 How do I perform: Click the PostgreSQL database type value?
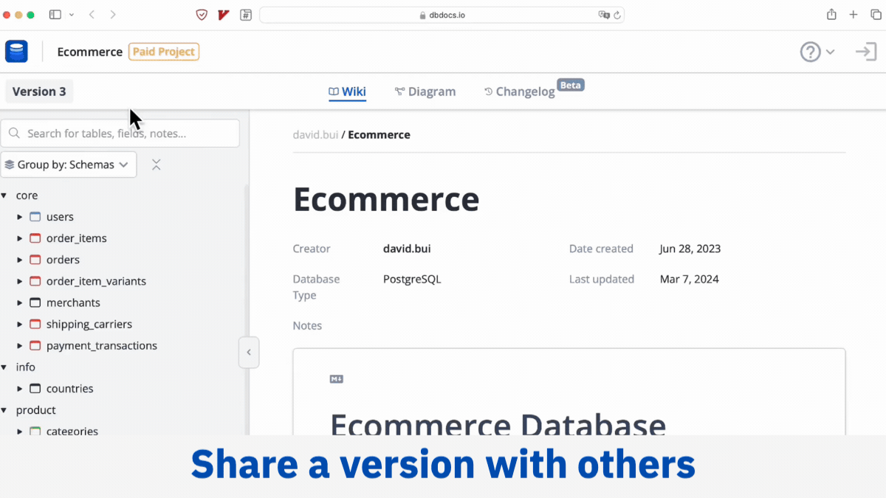pyautogui.click(x=412, y=279)
